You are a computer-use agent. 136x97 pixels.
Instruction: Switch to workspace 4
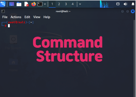coord(73,4)
